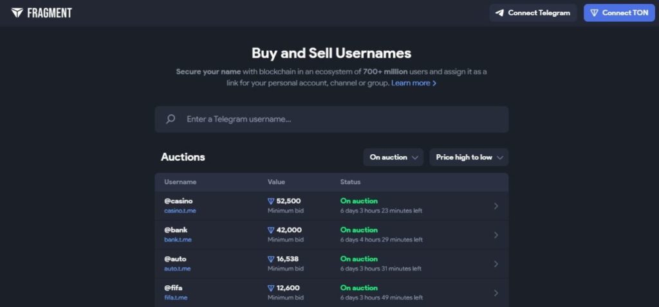Click the TON icon beside 42,000
The height and width of the screenshot is (307, 659).
click(271, 230)
